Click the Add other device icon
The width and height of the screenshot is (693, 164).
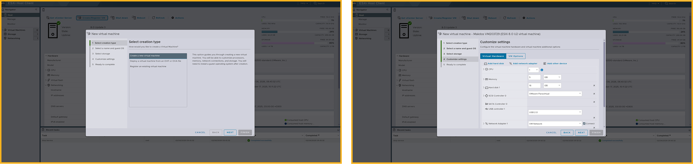(x=545, y=64)
